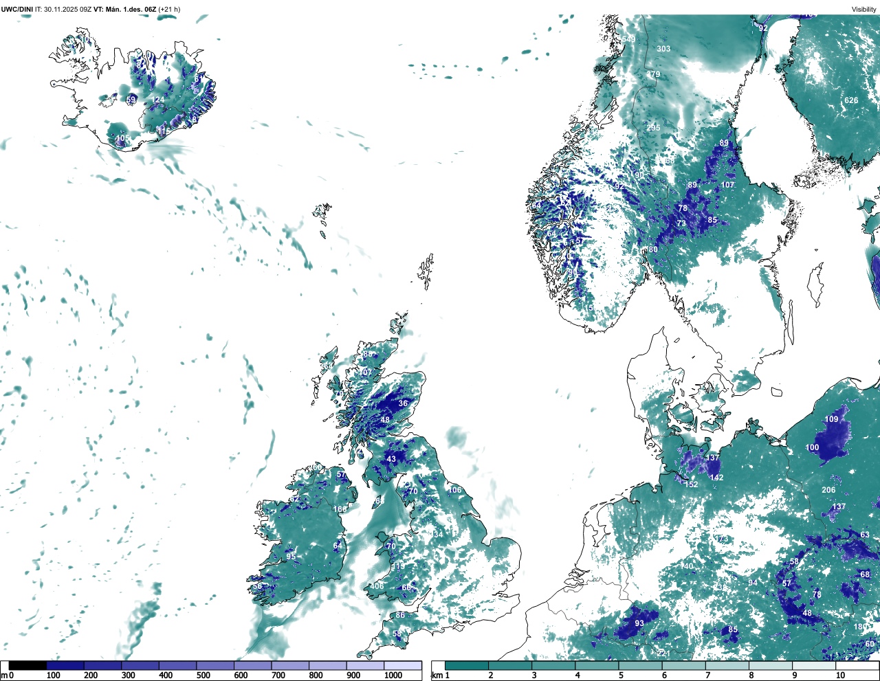Click the '142' value in northern Germany
This screenshot has height=681, width=880.
716,478
